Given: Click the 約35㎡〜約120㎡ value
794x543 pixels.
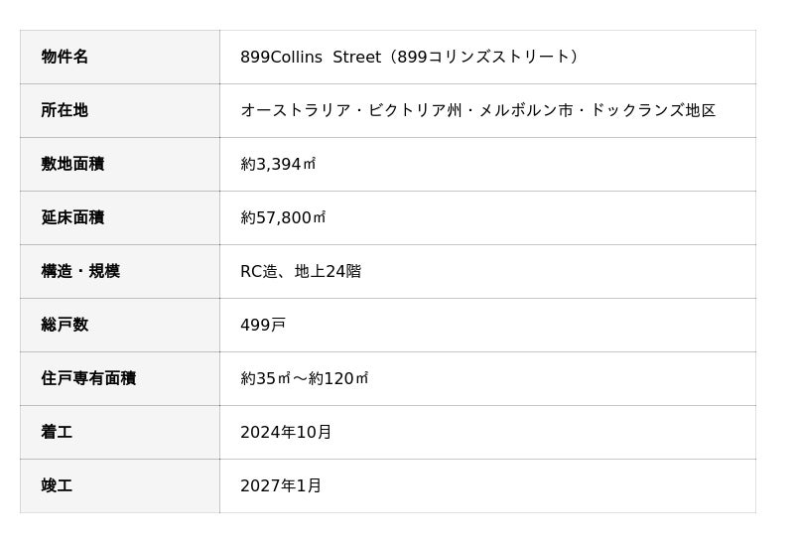Looking at the screenshot, I should coord(305,378).
